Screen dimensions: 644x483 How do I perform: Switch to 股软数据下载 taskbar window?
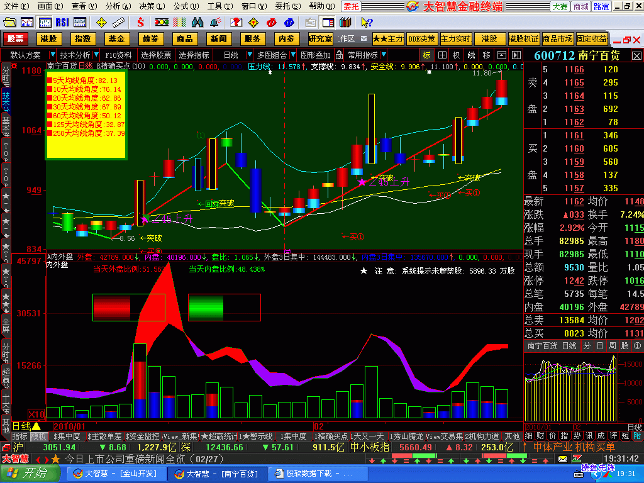point(318,474)
